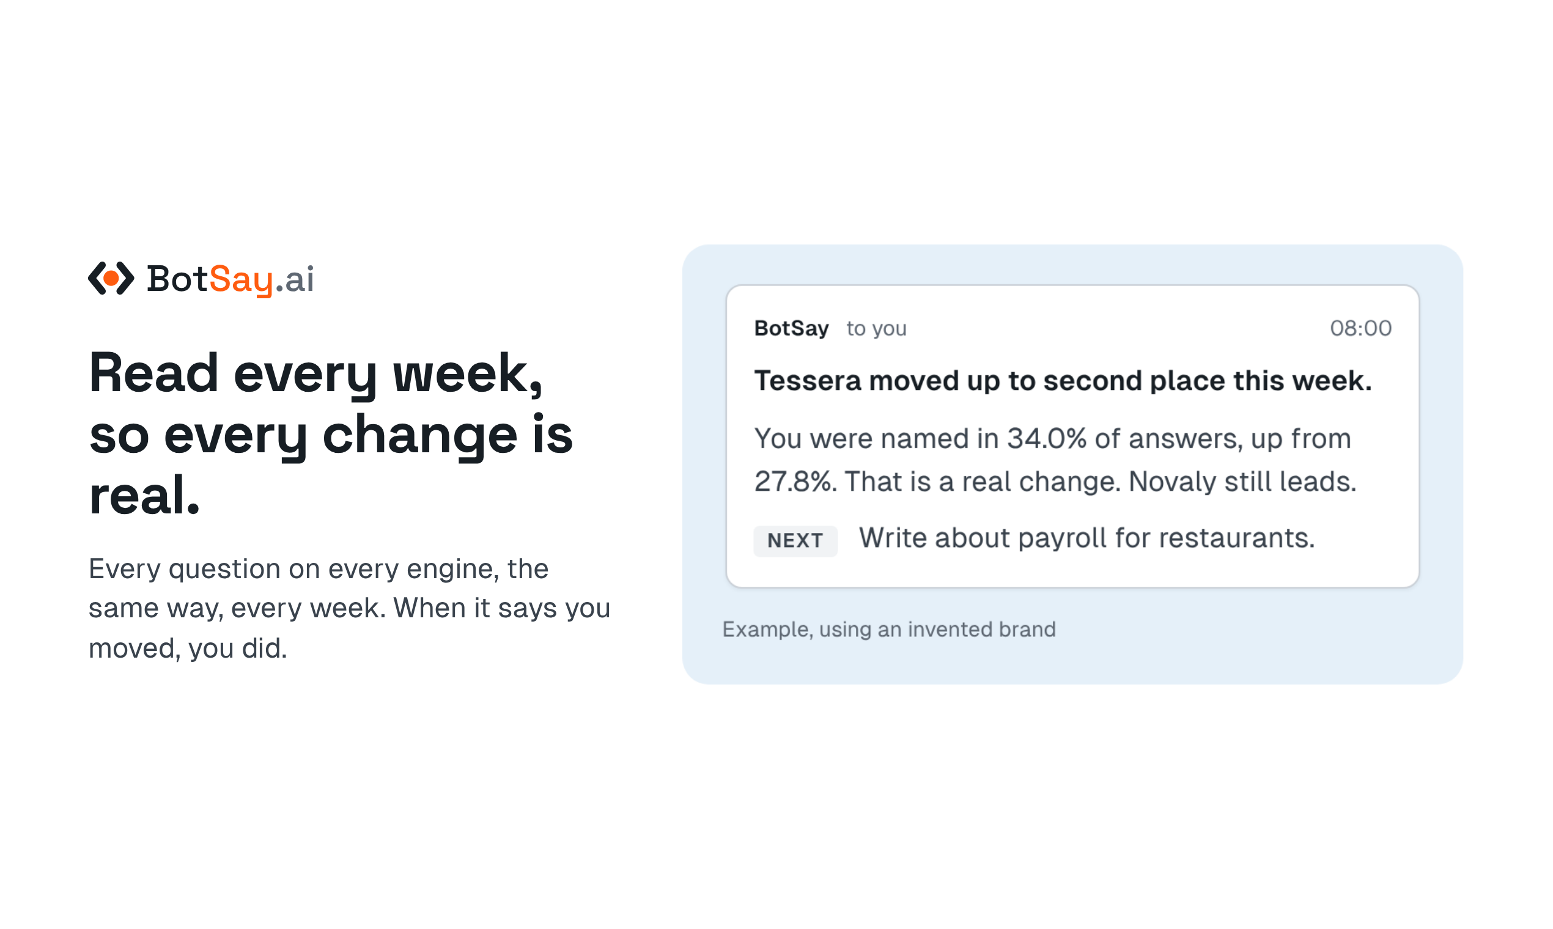The image size is (1553, 929).
Task: Click the orange "Say" part of wordmark
Action: click(x=241, y=280)
